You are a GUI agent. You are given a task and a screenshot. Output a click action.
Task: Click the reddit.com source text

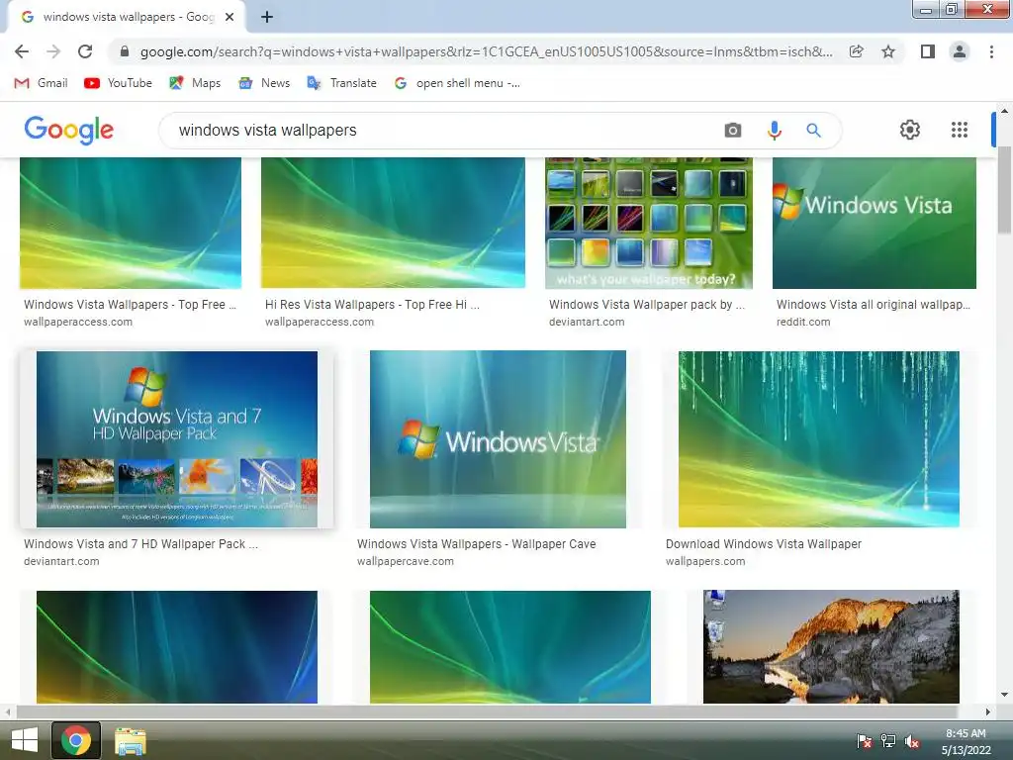point(803,322)
